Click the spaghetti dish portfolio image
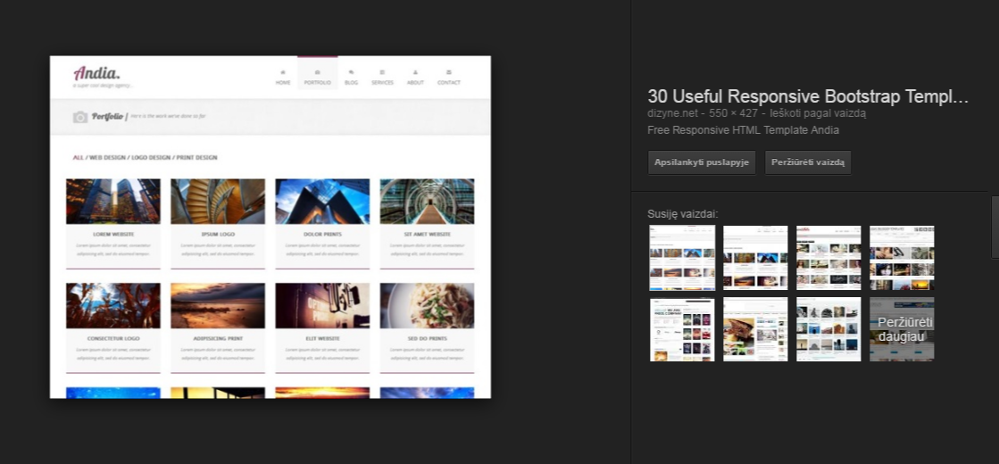 coord(427,305)
